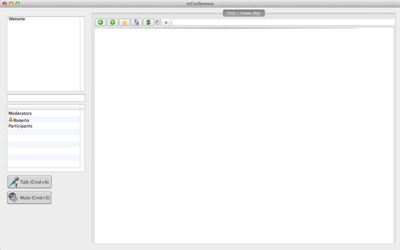The height and width of the screenshot is (250, 400).
Task: Add a new tab with plus button
Action: (166, 22)
